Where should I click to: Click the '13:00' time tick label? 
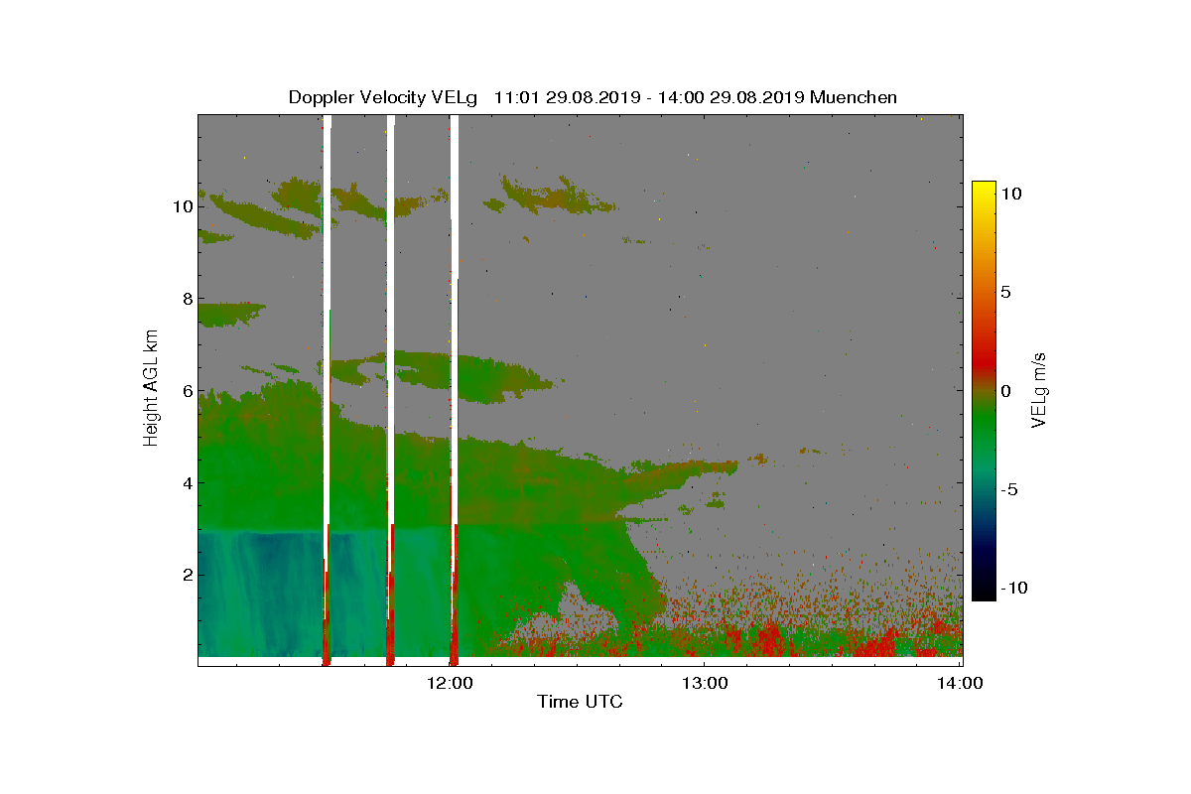[x=705, y=683]
